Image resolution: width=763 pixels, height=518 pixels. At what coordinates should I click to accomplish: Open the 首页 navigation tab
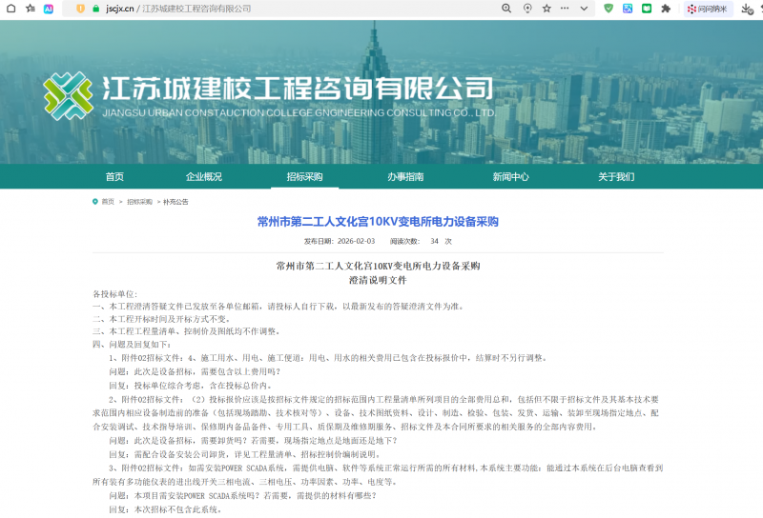click(x=114, y=176)
